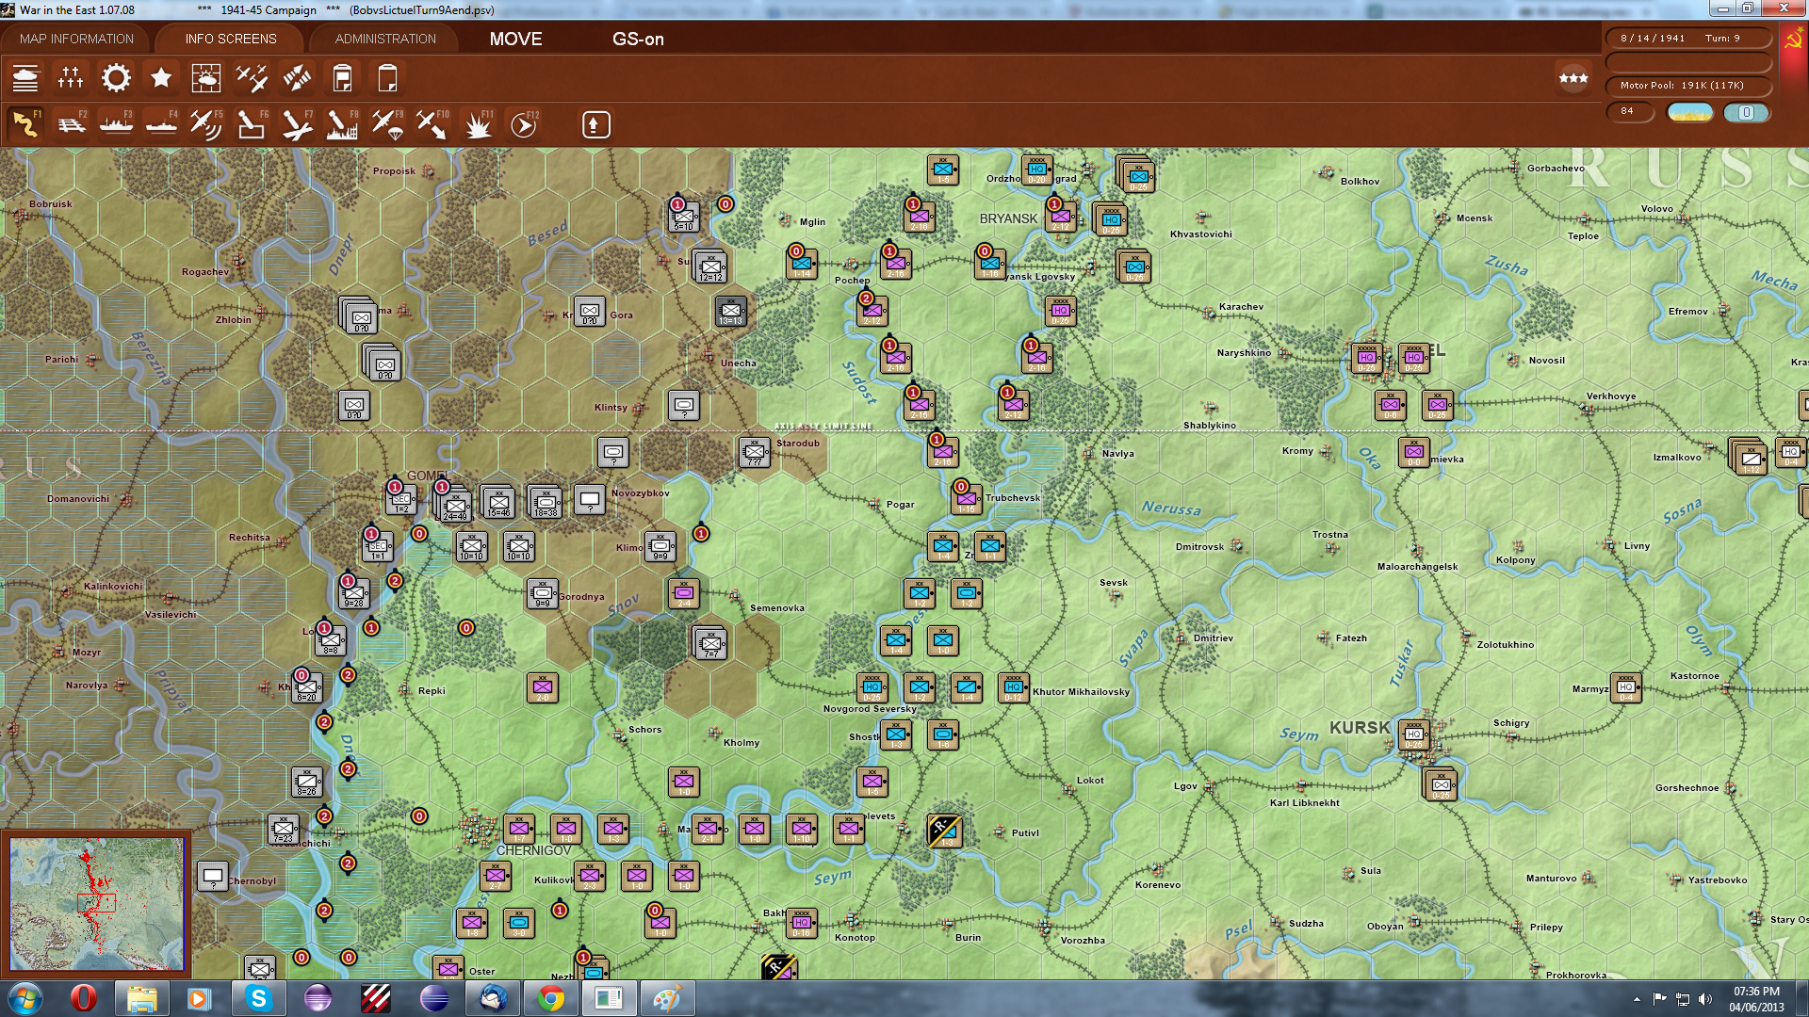The width and height of the screenshot is (1809, 1017).
Task: Switch to the INFO SCREENS tab
Action: pos(231,39)
